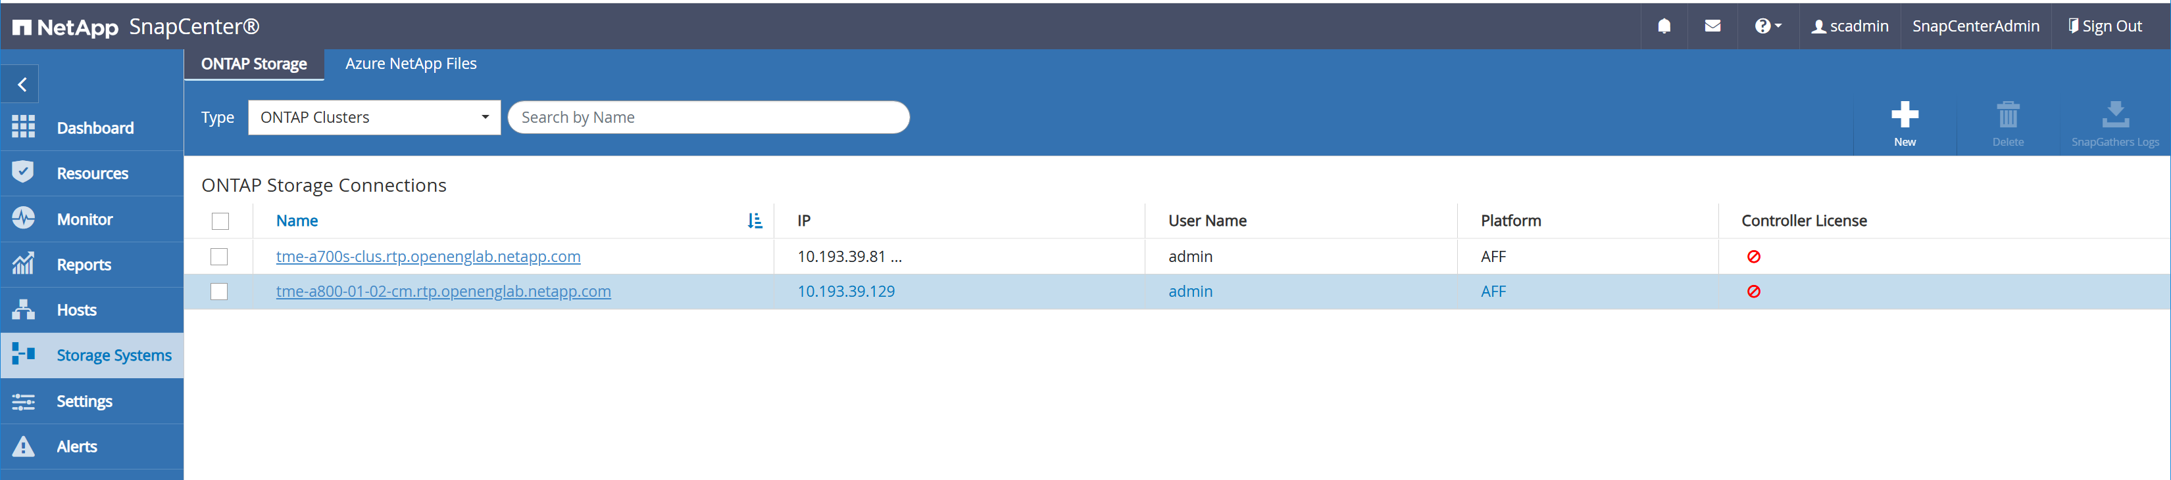2171x480 pixels.
Task: Click the SnapCenter product title
Action: point(194,27)
